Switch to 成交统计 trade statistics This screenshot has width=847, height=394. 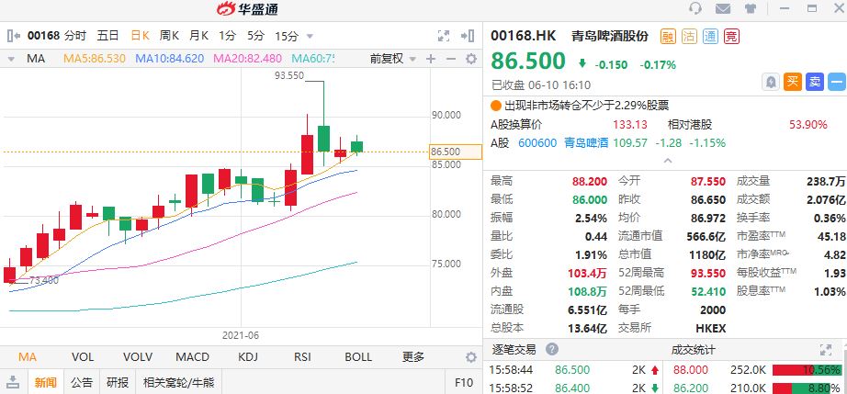693,350
